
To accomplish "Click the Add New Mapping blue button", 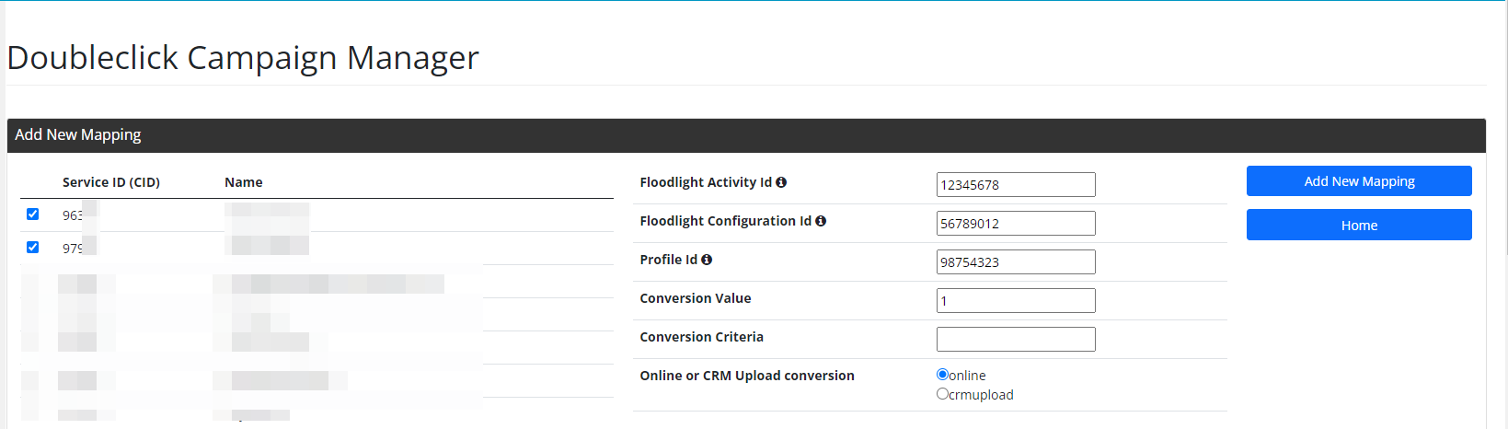I will point(1359,181).
